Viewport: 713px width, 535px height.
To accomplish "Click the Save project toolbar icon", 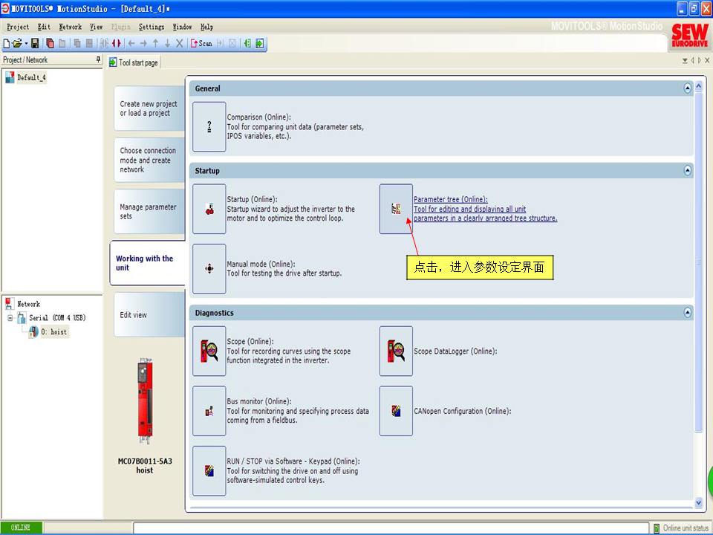I will tap(35, 44).
